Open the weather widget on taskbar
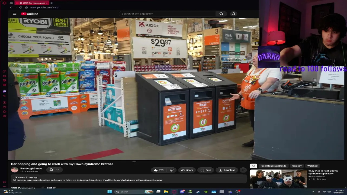 (x=13, y=192)
